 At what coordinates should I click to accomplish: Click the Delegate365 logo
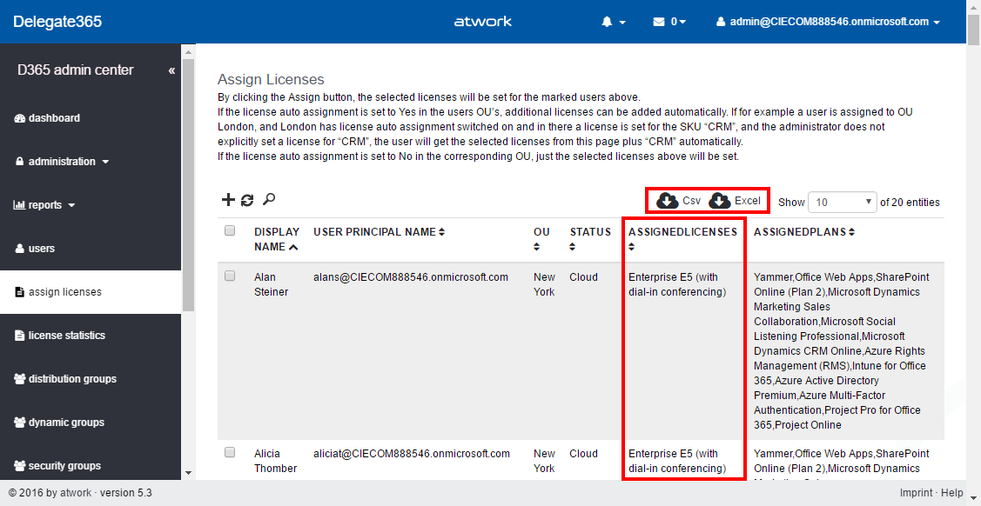pyautogui.click(x=57, y=22)
